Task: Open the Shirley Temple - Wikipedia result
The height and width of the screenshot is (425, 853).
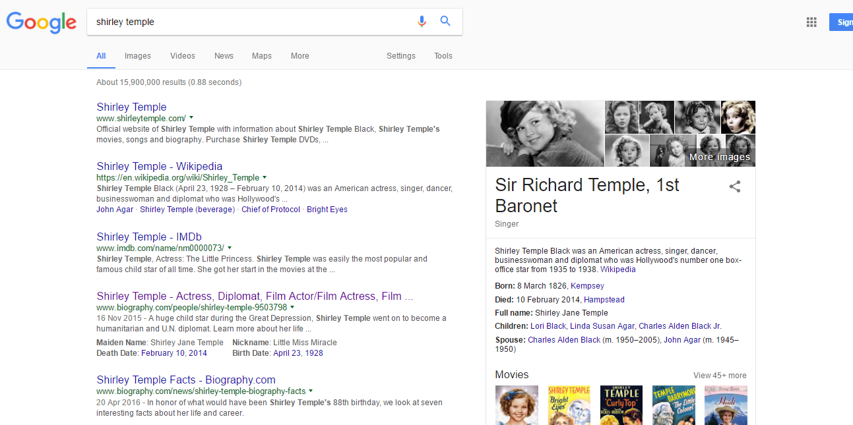Action: 160,166
